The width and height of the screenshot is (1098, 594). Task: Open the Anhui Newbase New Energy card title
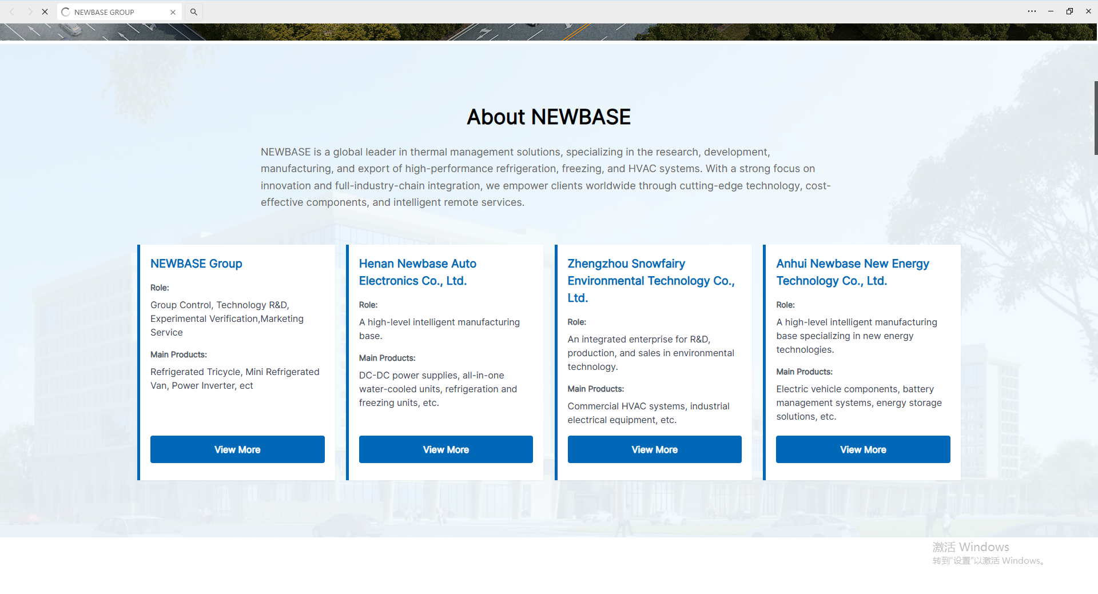coord(852,272)
